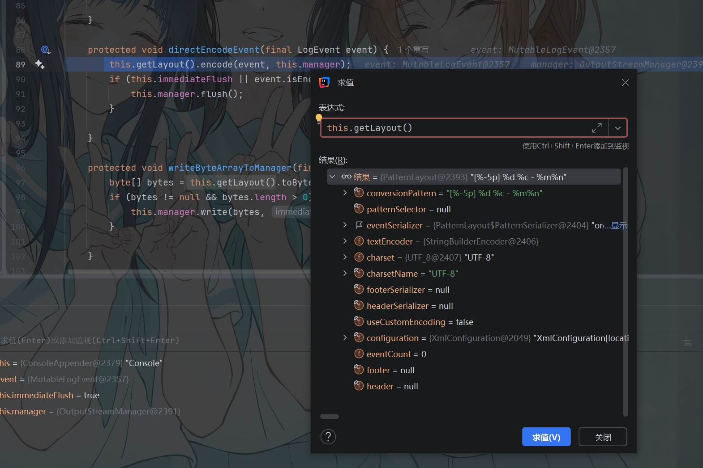The height and width of the screenshot is (468, 703).
Task: Click the textEncoder field icon
Action: tap(359, 241)
